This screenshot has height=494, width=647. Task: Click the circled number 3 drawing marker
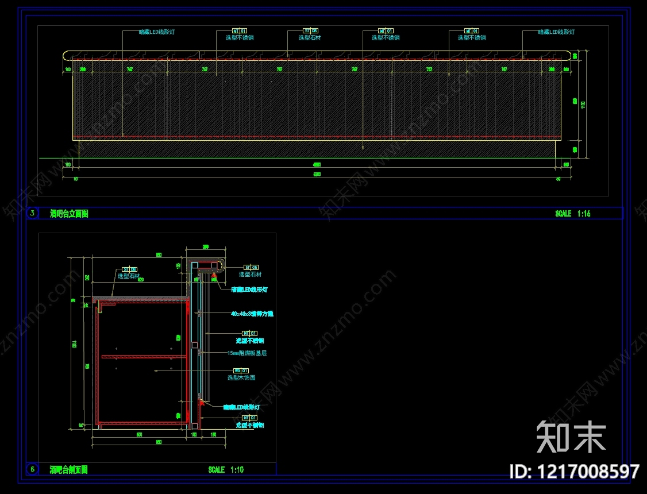click(x=32, y=213)
